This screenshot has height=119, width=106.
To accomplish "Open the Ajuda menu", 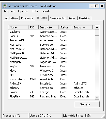I will click(x=46, y=11).
